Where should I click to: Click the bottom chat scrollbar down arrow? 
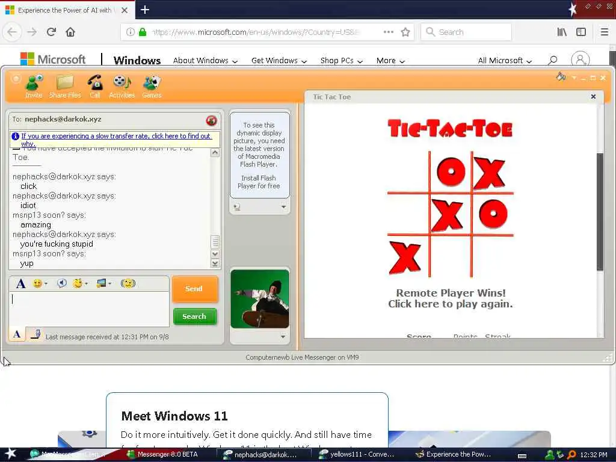click(215, 263)
